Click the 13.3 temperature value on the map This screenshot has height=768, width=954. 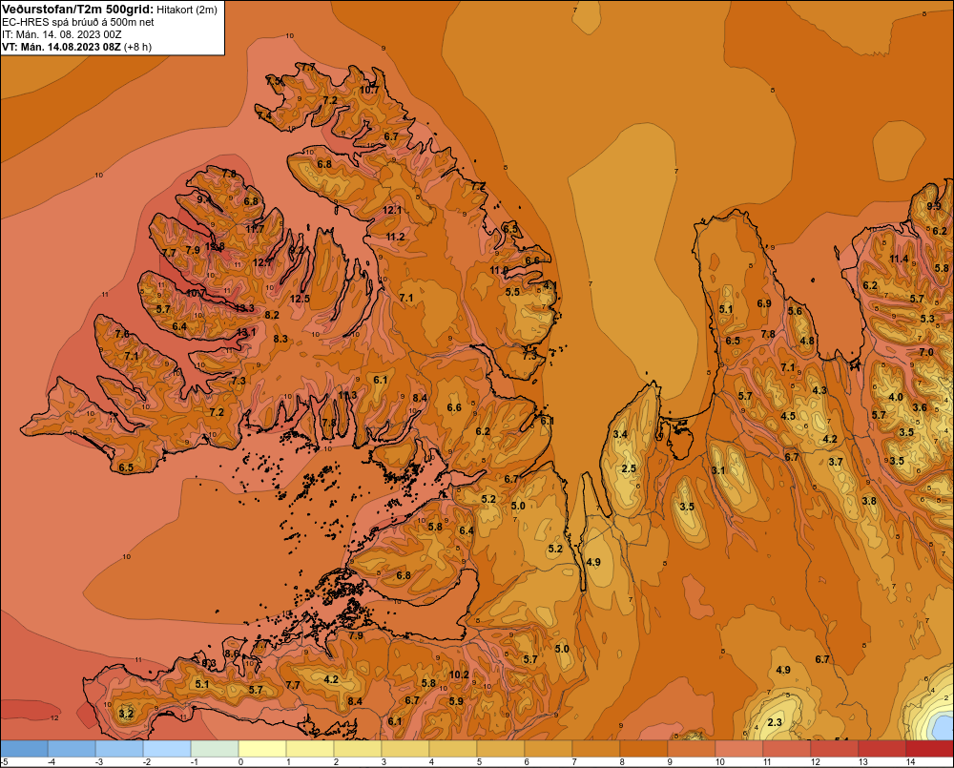coord(244,308)
